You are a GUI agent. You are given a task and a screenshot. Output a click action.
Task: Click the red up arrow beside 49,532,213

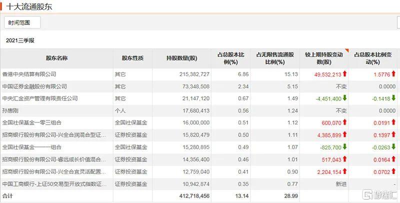pos(344,73)
